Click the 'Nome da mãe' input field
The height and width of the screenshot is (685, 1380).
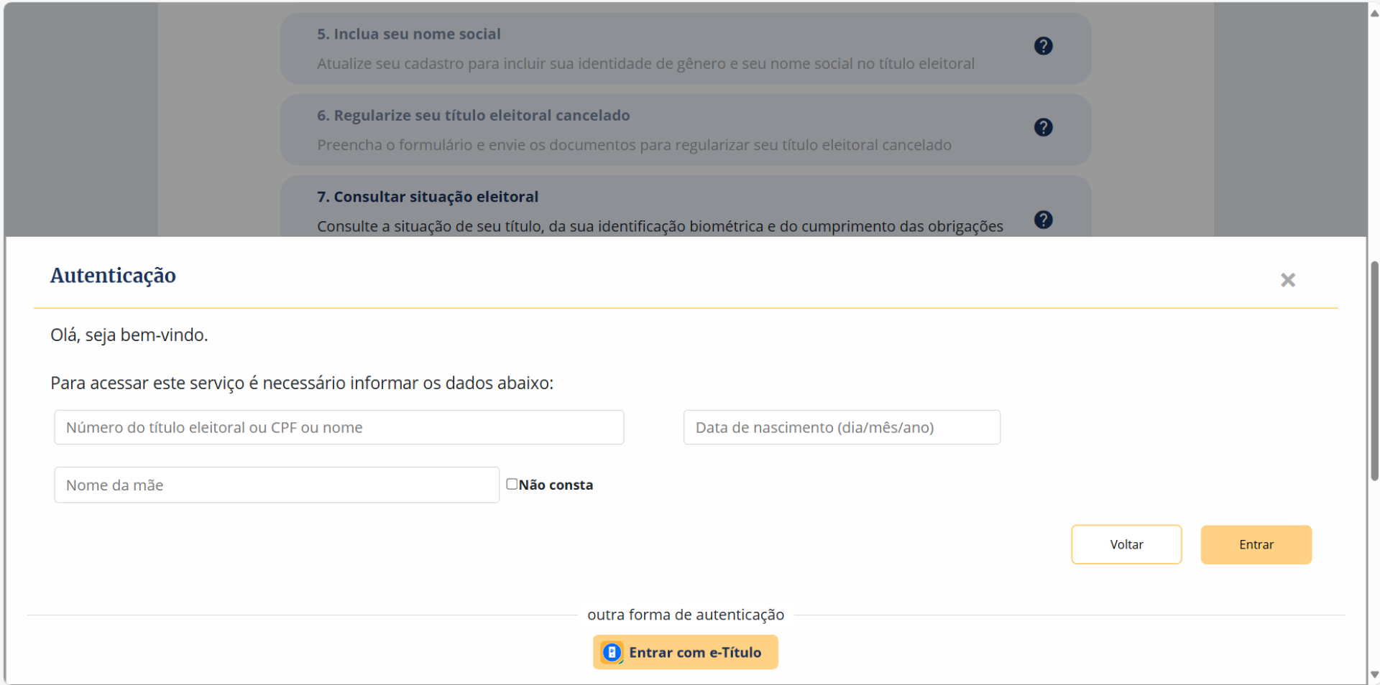coord(277,485)
